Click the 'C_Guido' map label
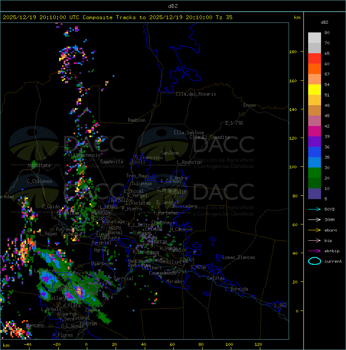Viewport: 346px width, 350px height. coord(51,207)
